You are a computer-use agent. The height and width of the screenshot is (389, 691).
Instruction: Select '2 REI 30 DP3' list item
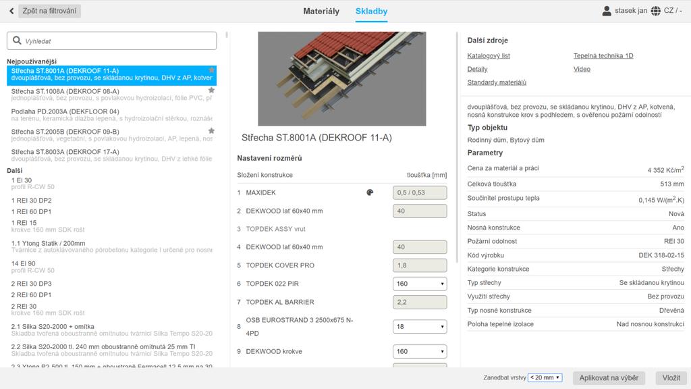click(x=111, y=284)
